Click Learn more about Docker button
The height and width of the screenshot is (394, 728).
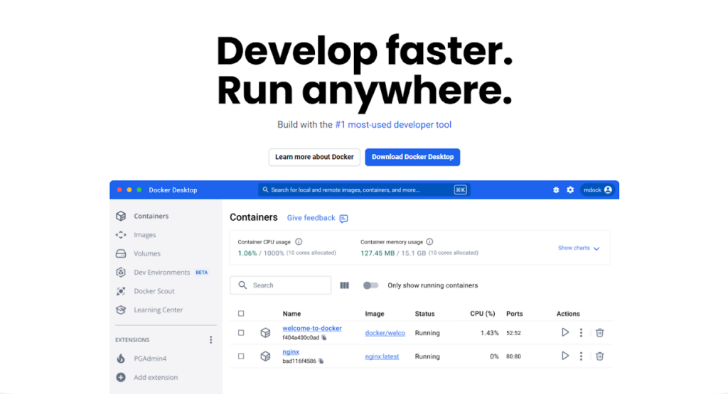314,157
